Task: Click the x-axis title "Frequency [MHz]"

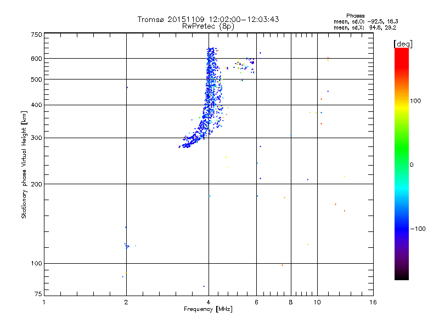Action: tap(208, 309)
